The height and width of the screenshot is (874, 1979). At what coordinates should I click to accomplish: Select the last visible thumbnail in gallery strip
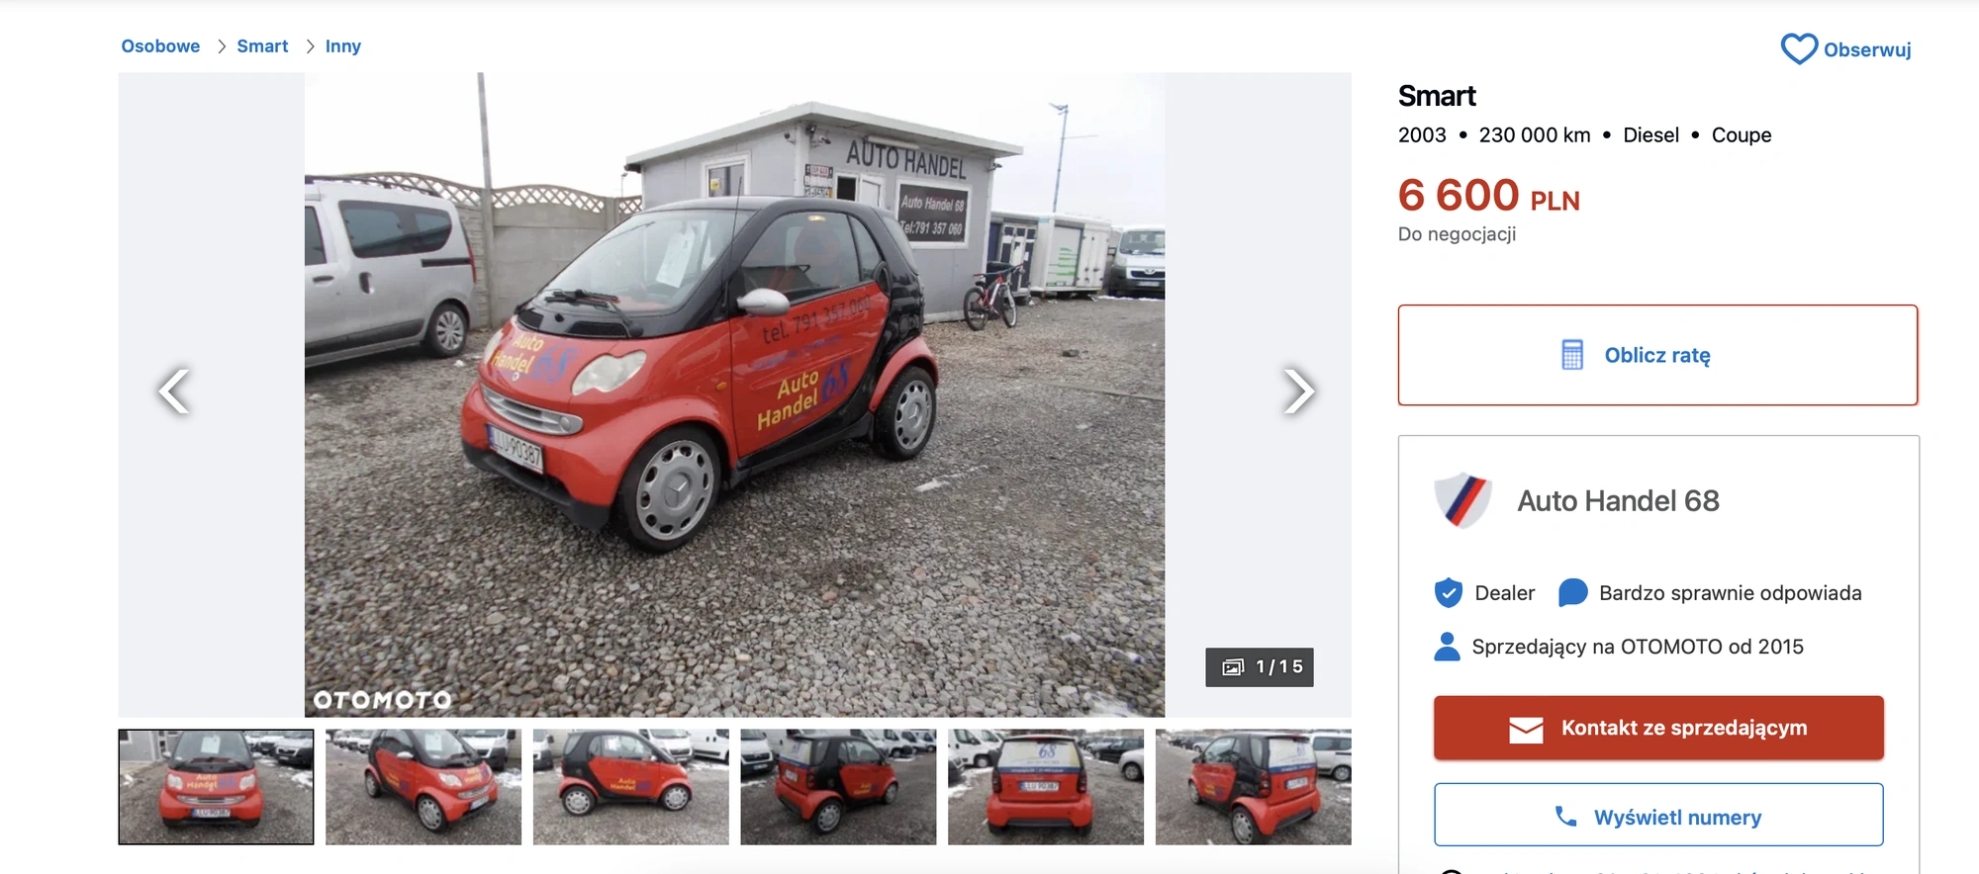tap(1254, 787)
